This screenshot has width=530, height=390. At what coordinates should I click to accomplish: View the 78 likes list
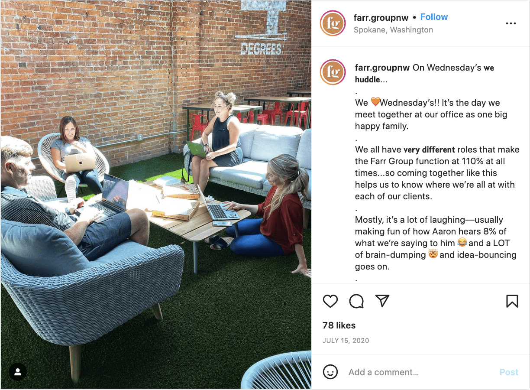point(339,325)
